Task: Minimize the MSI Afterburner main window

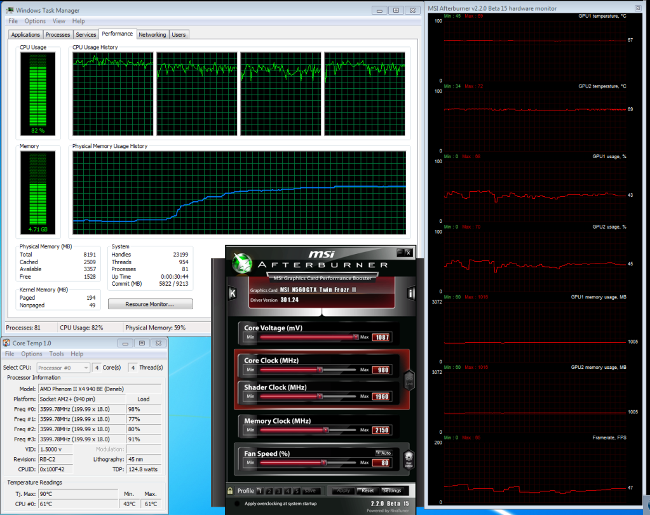Action: tap(400, 252)
